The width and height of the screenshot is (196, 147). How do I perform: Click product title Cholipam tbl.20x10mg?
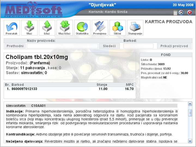[x=37, y=57]
